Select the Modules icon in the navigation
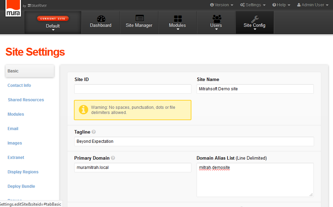This screenshot has height=207, width=333. (x=177, y=18)
